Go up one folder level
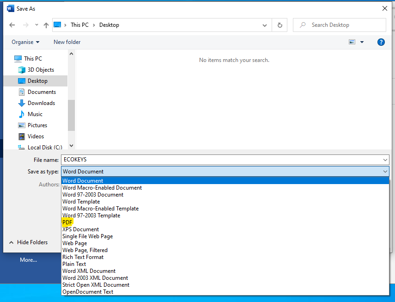 click(46, 25)
